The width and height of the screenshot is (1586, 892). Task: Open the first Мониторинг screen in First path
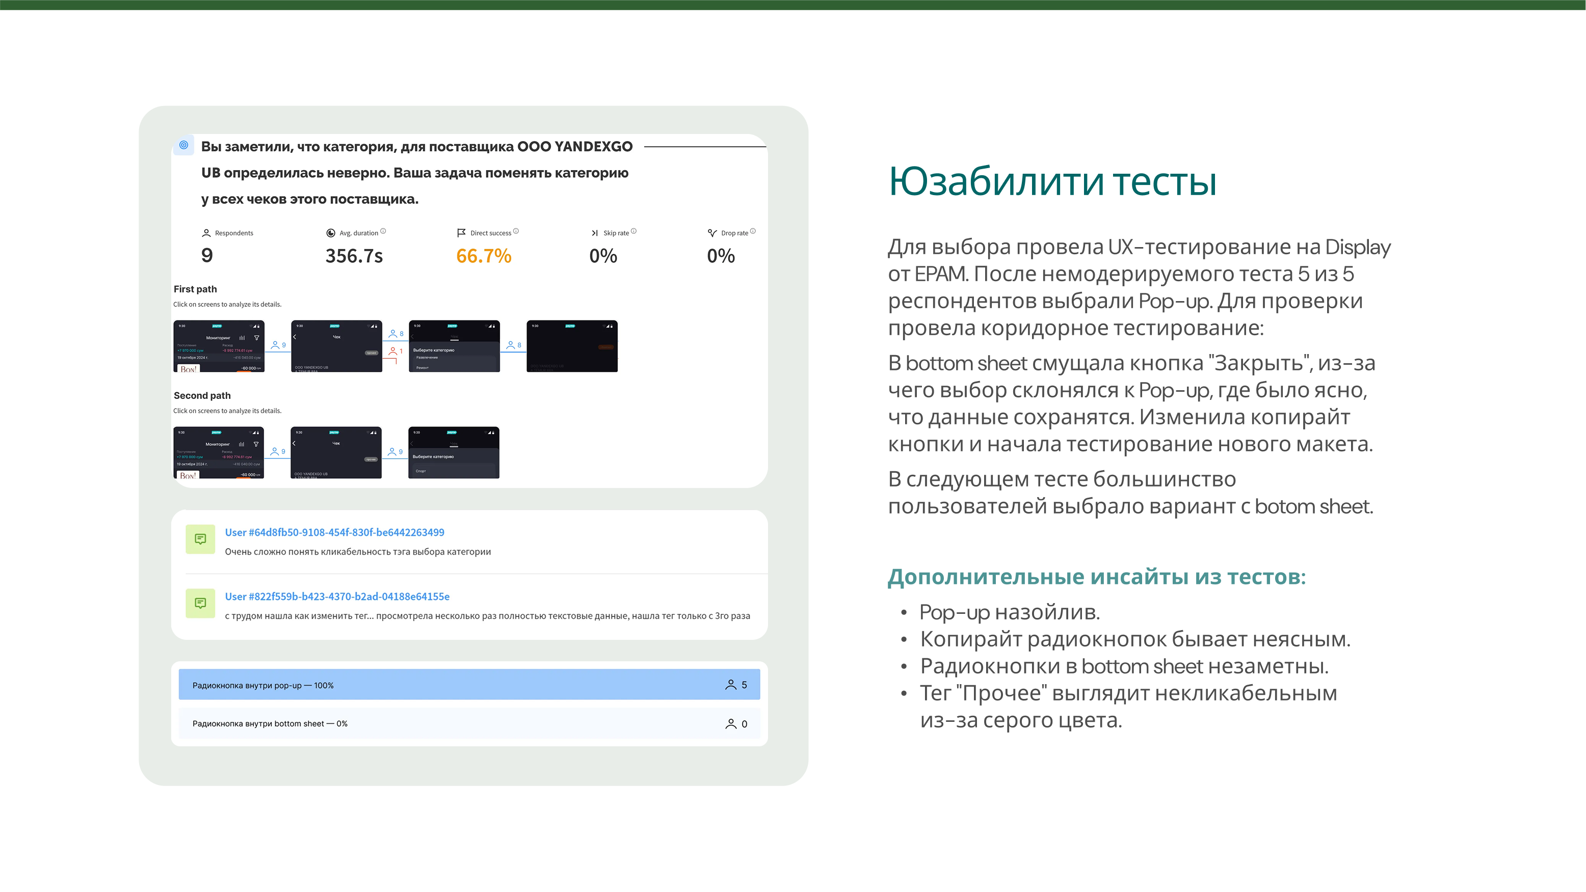click(219, 346)
